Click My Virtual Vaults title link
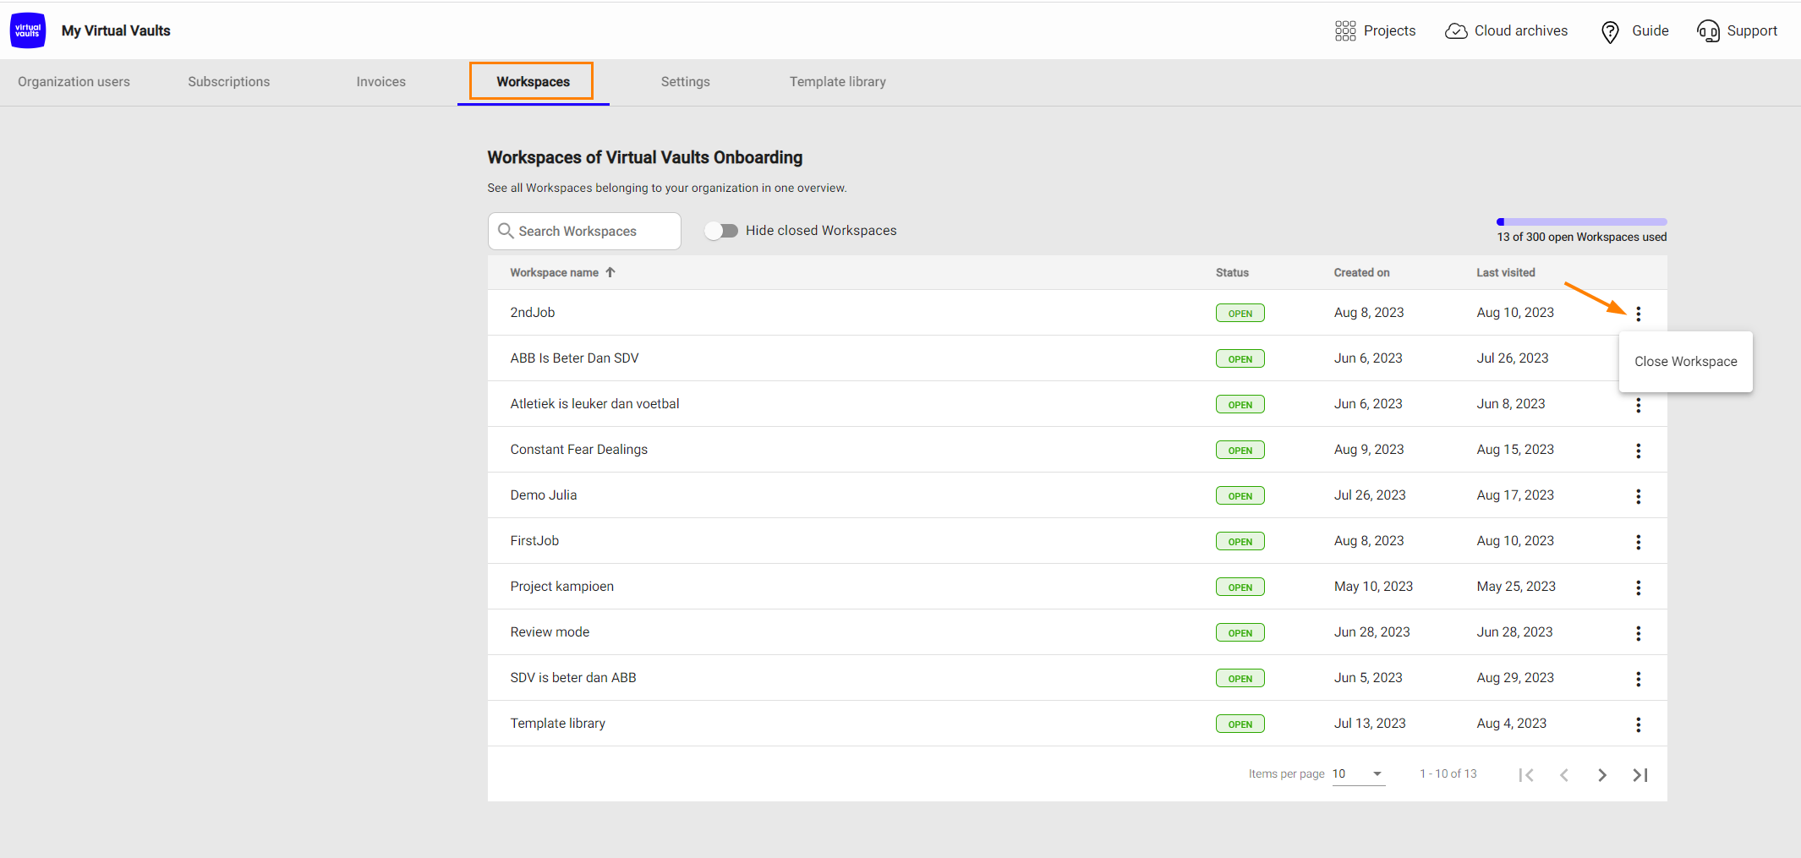 pyautogui.click(x=116, y=30)
